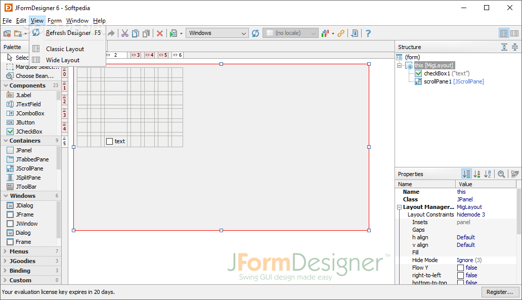This screenshot has height=300, width=522.
Task: Click the localization bundle icon
Action: pos(325,33)
